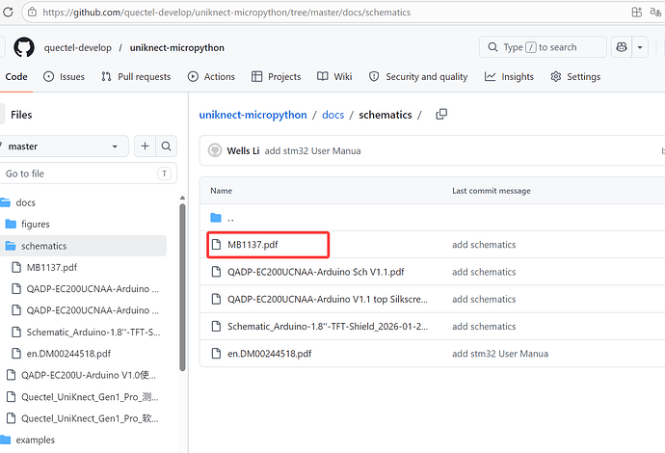Click file icon beside MB1137.pdf in list
Screen dimensions: 665x453
216,244
